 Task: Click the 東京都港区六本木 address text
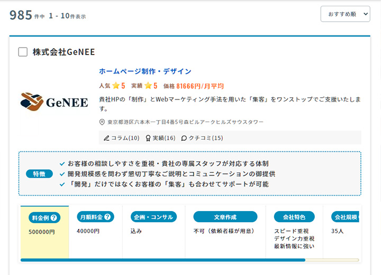tap(186, 122)
